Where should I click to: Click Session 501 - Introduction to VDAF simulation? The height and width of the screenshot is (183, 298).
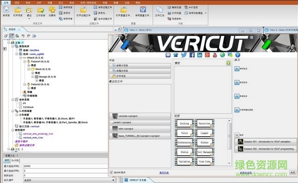pos(265,142)
